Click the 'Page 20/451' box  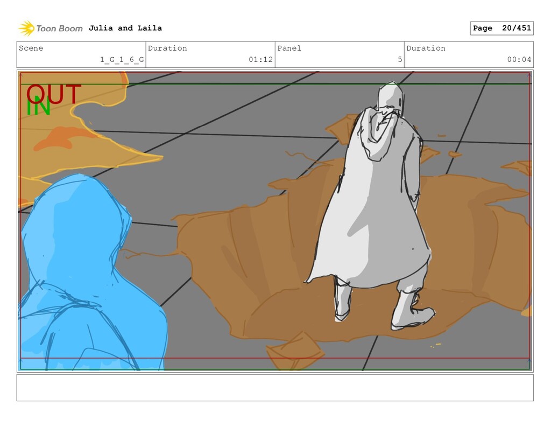click(x=501, y=28)
